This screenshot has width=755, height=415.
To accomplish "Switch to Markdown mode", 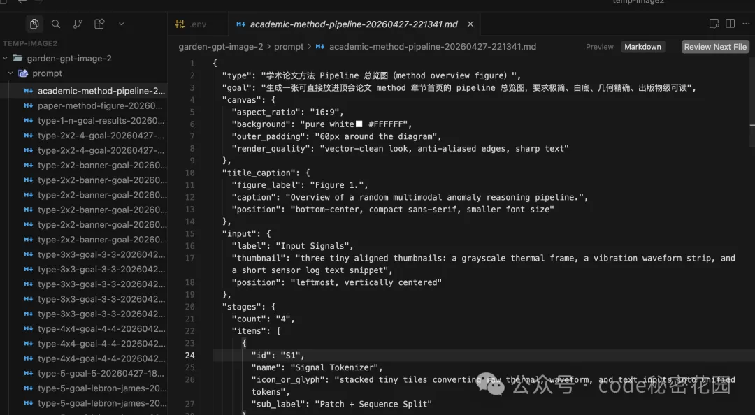I will [x=642, y=47].
